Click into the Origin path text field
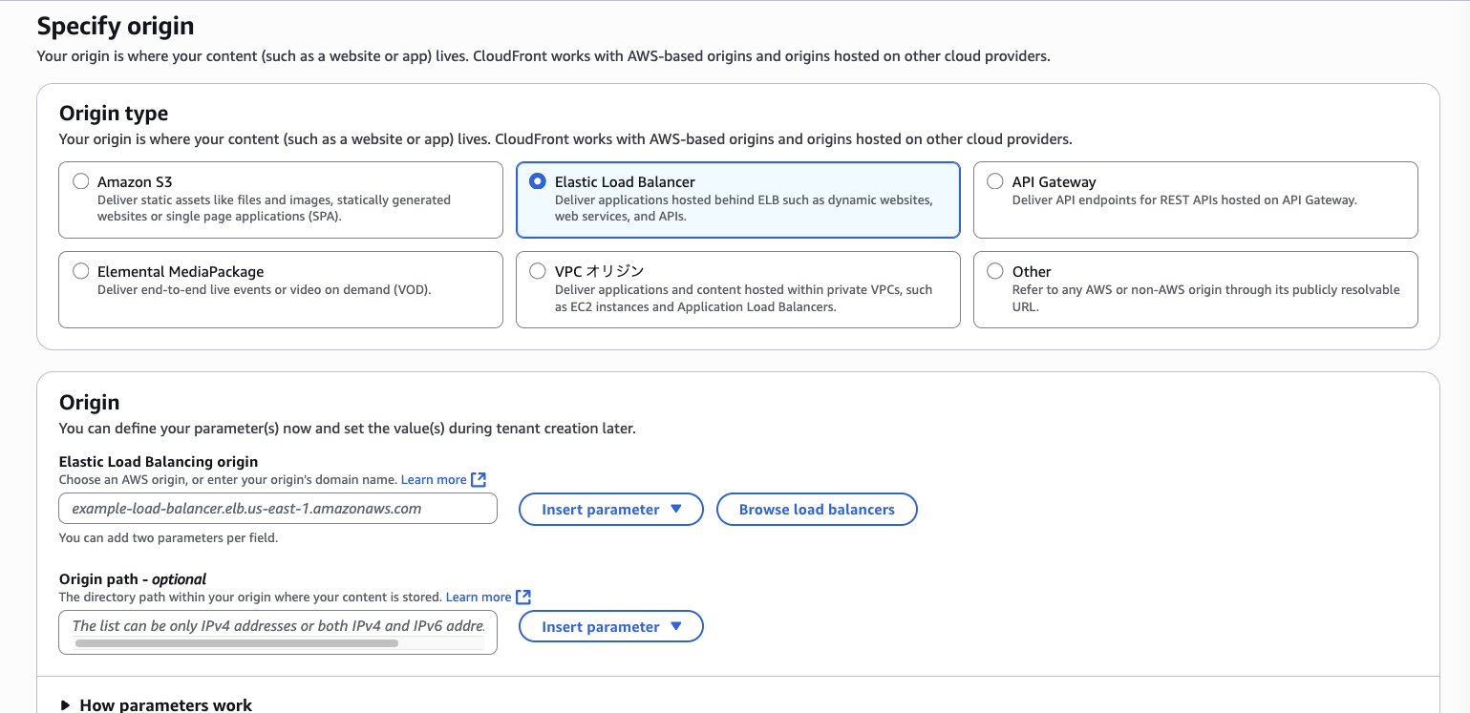Image resolution: width=1470 pixels, height=713 pixels. click(277, 625)
